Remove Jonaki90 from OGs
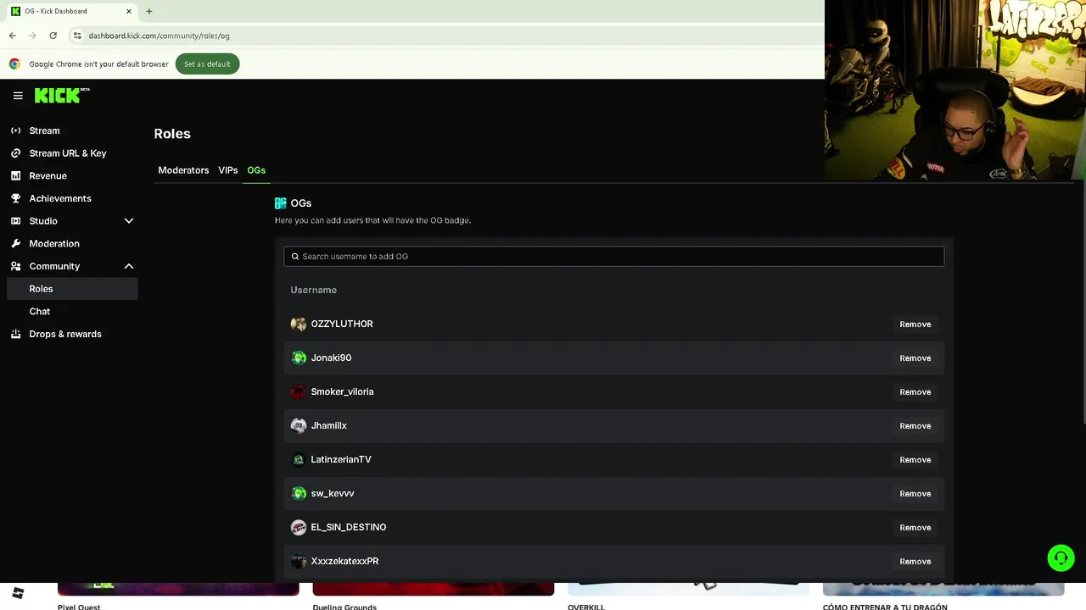 point(915,358)
